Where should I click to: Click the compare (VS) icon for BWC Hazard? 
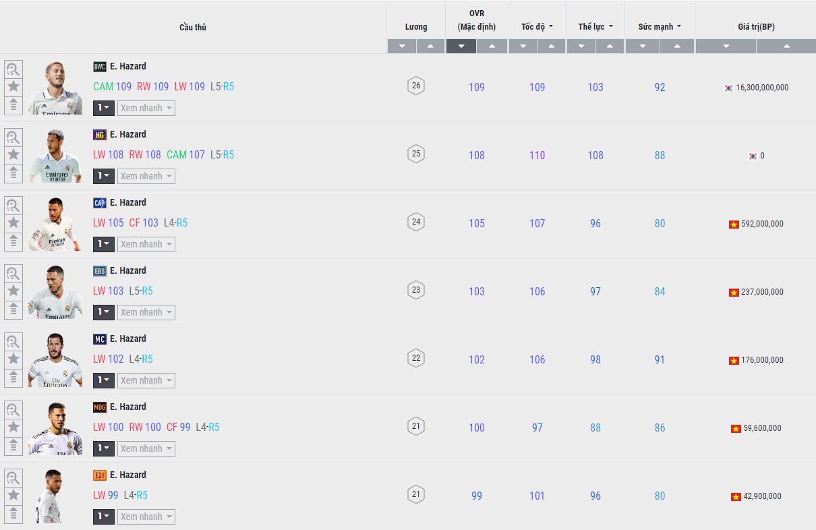tap(13, 69)
